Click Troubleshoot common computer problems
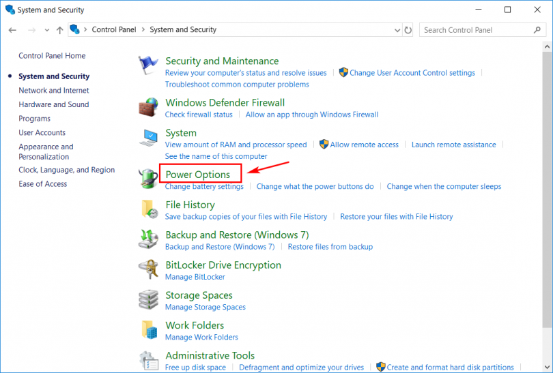Viewport: 553px width, 373px height. pyautogui.click(x=237, y=85)
